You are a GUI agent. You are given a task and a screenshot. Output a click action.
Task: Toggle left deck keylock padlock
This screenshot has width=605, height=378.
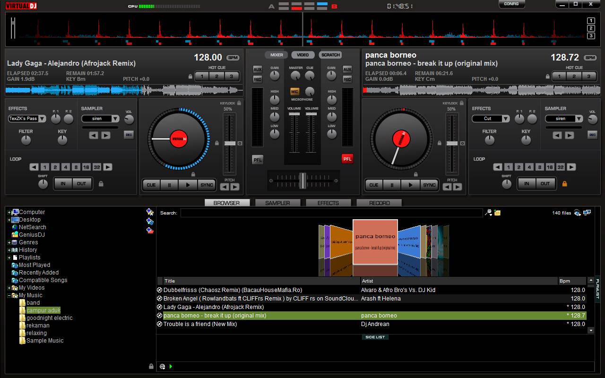click(239, 103)
